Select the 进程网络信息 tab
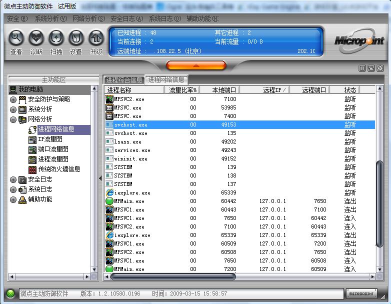This screenshot has height=304, width=391. (166, 80)
